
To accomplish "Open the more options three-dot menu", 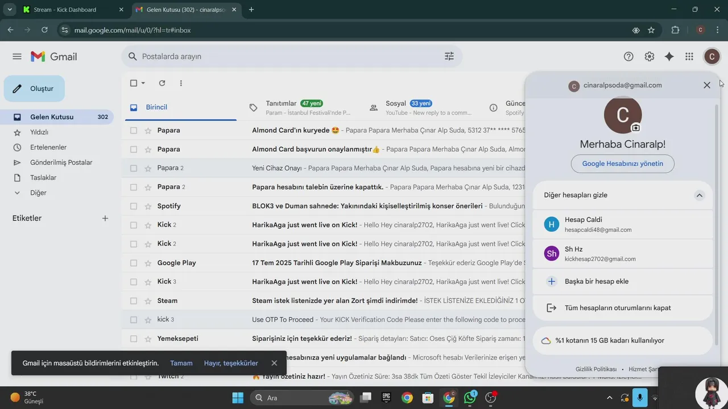I will [x=181, y=83].
